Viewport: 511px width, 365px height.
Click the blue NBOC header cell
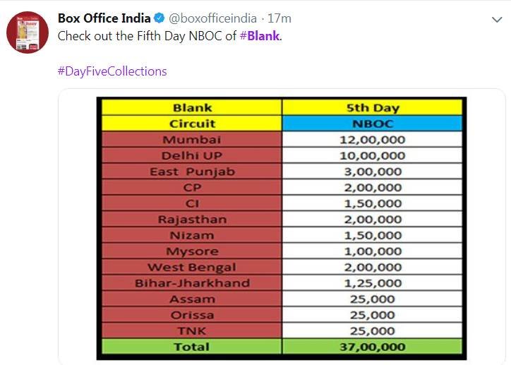tap(372, 124)
